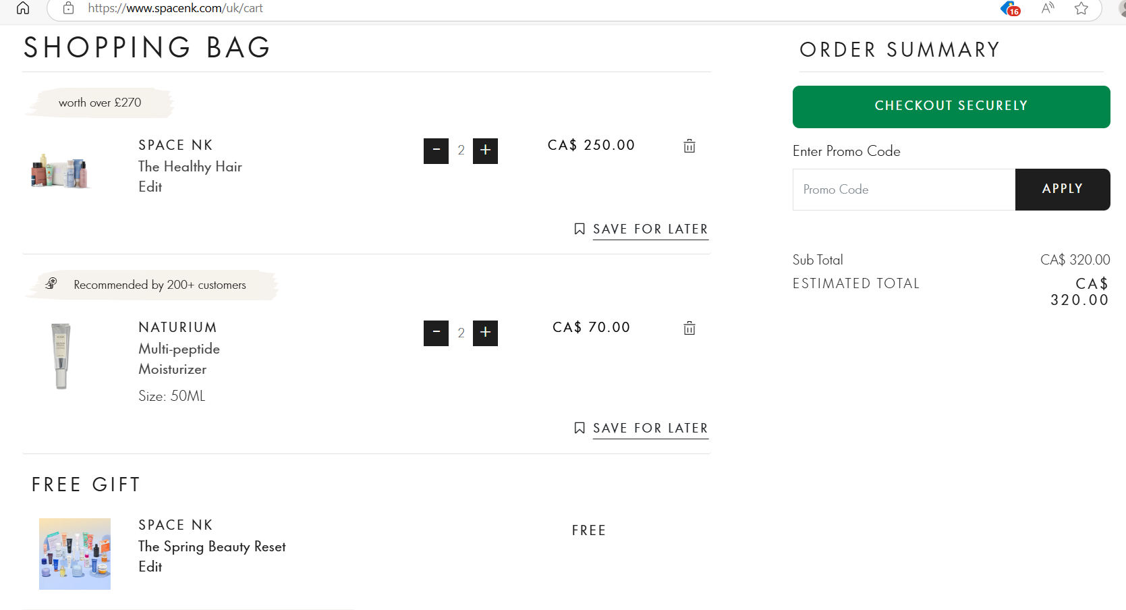Add page to favorites with star icon
This screenshot has width=1126, height=610.
pos(1081,8)
